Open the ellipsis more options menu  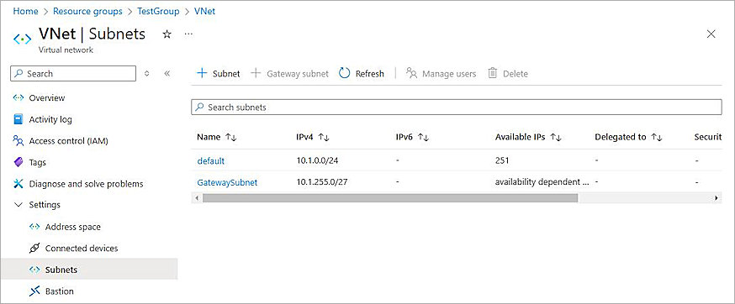pos(188,34)
